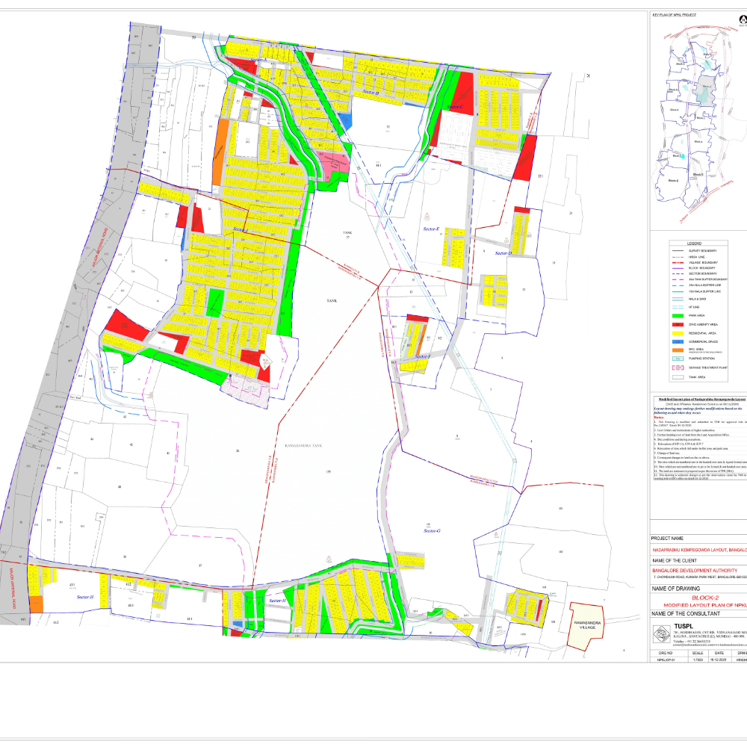Click the magenta tank buffer boundary sample
The image size is (747, 747).
click(x=678, y=279)
